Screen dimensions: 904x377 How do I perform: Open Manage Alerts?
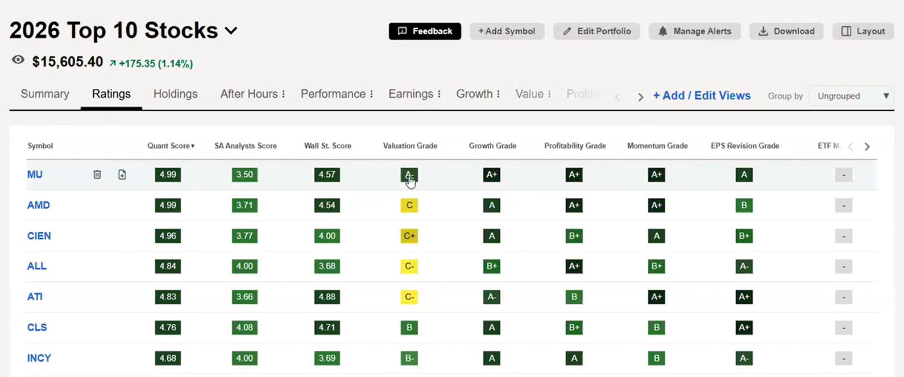(x=694, y=31)
